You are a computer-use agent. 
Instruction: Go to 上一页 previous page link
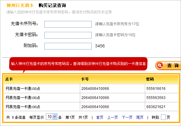coord(112,117)
